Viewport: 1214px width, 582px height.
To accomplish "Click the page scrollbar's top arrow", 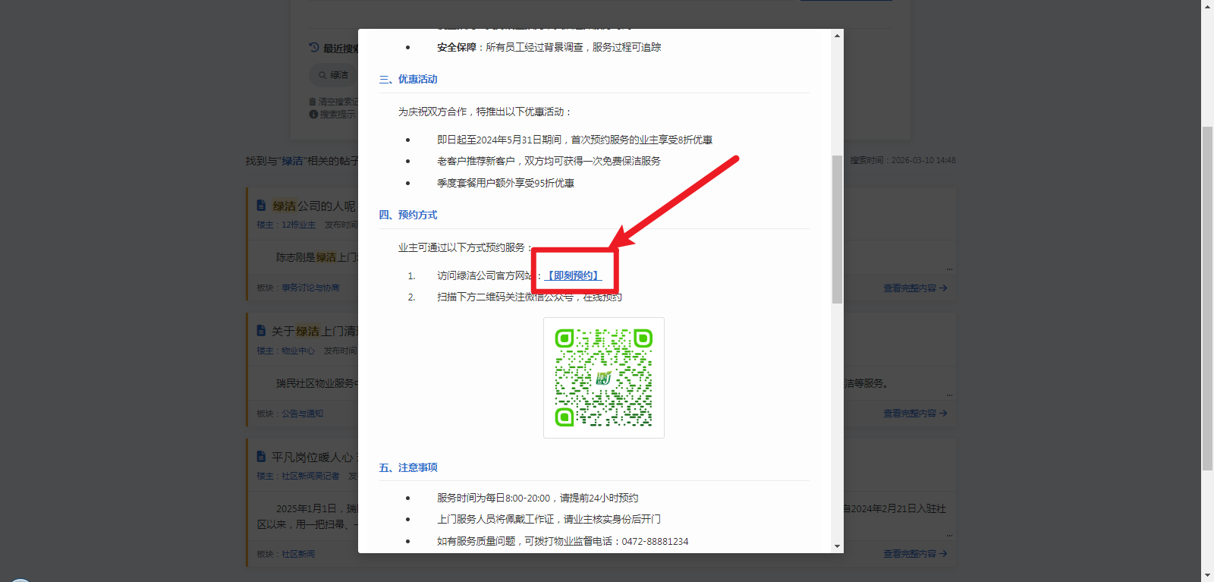I will click(x=1207, y=6).
